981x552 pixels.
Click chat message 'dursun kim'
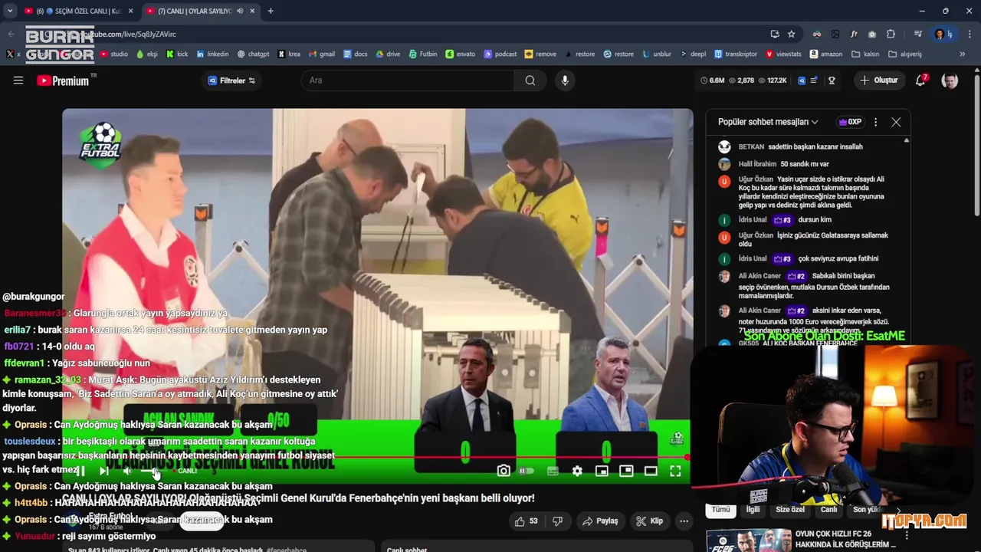coord(815,220)
